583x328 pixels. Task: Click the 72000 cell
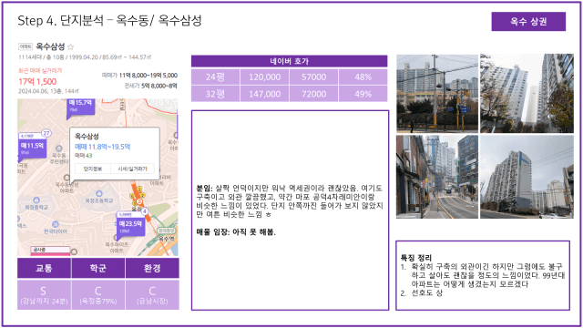pyautogui.click(x=313, y=94)
